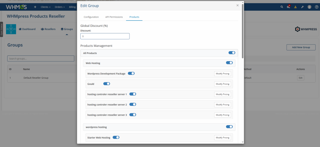Click the plus add-new icon in navbar
The image size is (320, 147).
[x=35, y=7]
